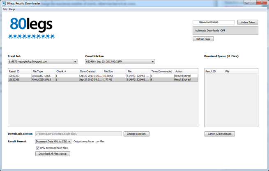The width and height of the screenshot is (269, 171).
Task: Toggle Automatic Downloads OFF panel
Action: pyautogui.click(x=225, y=31)
